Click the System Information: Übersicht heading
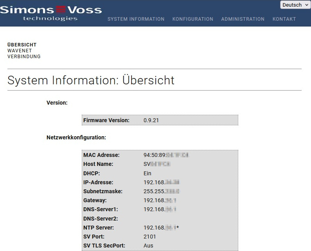This screenshot has width=311, height=251. pyautogui.click(x=91, y=80)
